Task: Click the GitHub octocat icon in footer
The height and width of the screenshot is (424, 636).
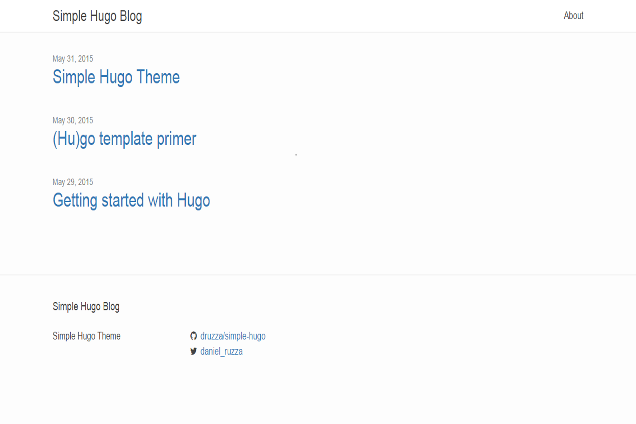Action: [193, 336]
